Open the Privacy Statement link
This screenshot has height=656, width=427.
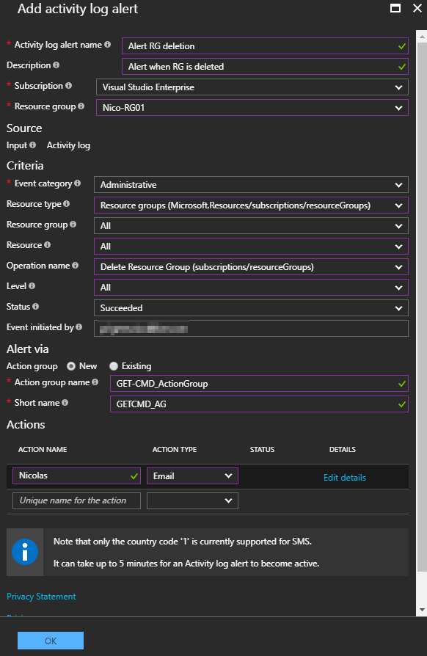[x=41, y=596]
